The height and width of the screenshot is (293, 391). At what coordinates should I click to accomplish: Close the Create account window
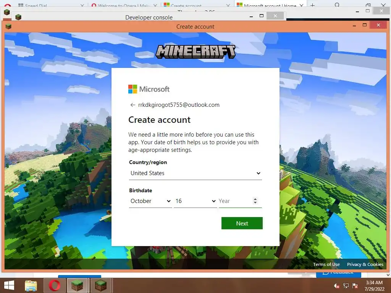(378, 25)
